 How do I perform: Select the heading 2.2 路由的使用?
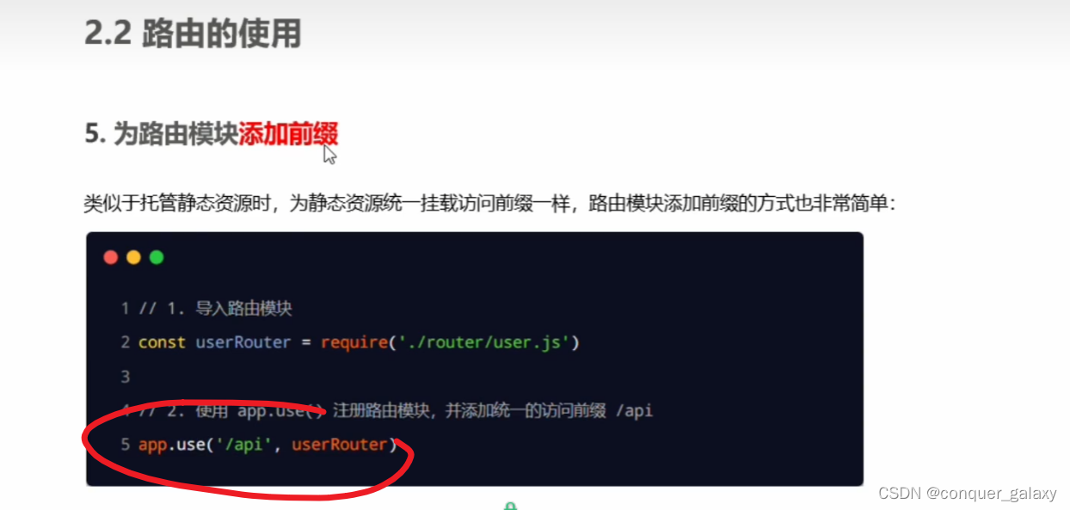coord(193,34)
